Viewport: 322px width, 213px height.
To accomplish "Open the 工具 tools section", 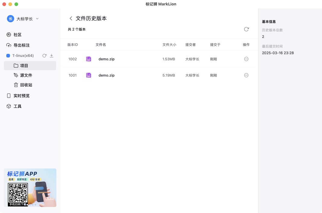I will click(x=17, y=106).
